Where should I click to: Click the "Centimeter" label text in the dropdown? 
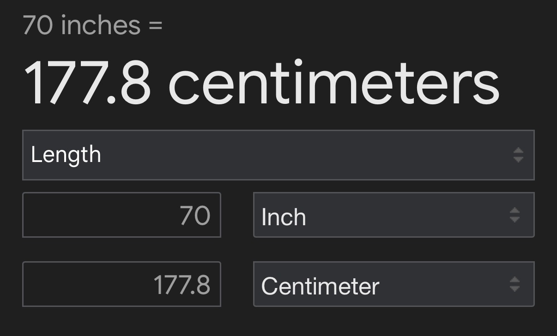320,286
